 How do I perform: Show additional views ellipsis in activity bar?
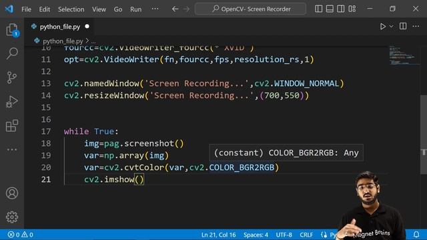(x=12, y=149)
